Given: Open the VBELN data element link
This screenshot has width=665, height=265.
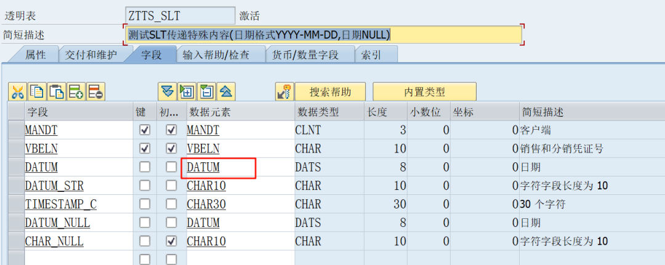Looking at the screenshot, I should 203,149.
